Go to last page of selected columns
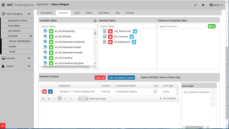Screen dimensions: 229x129 pos(71,98)
